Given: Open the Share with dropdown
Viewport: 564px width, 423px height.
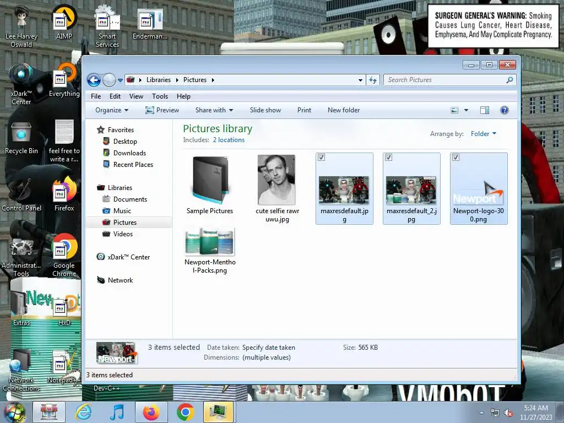Looking at the screenshot, I should [214, 110].
